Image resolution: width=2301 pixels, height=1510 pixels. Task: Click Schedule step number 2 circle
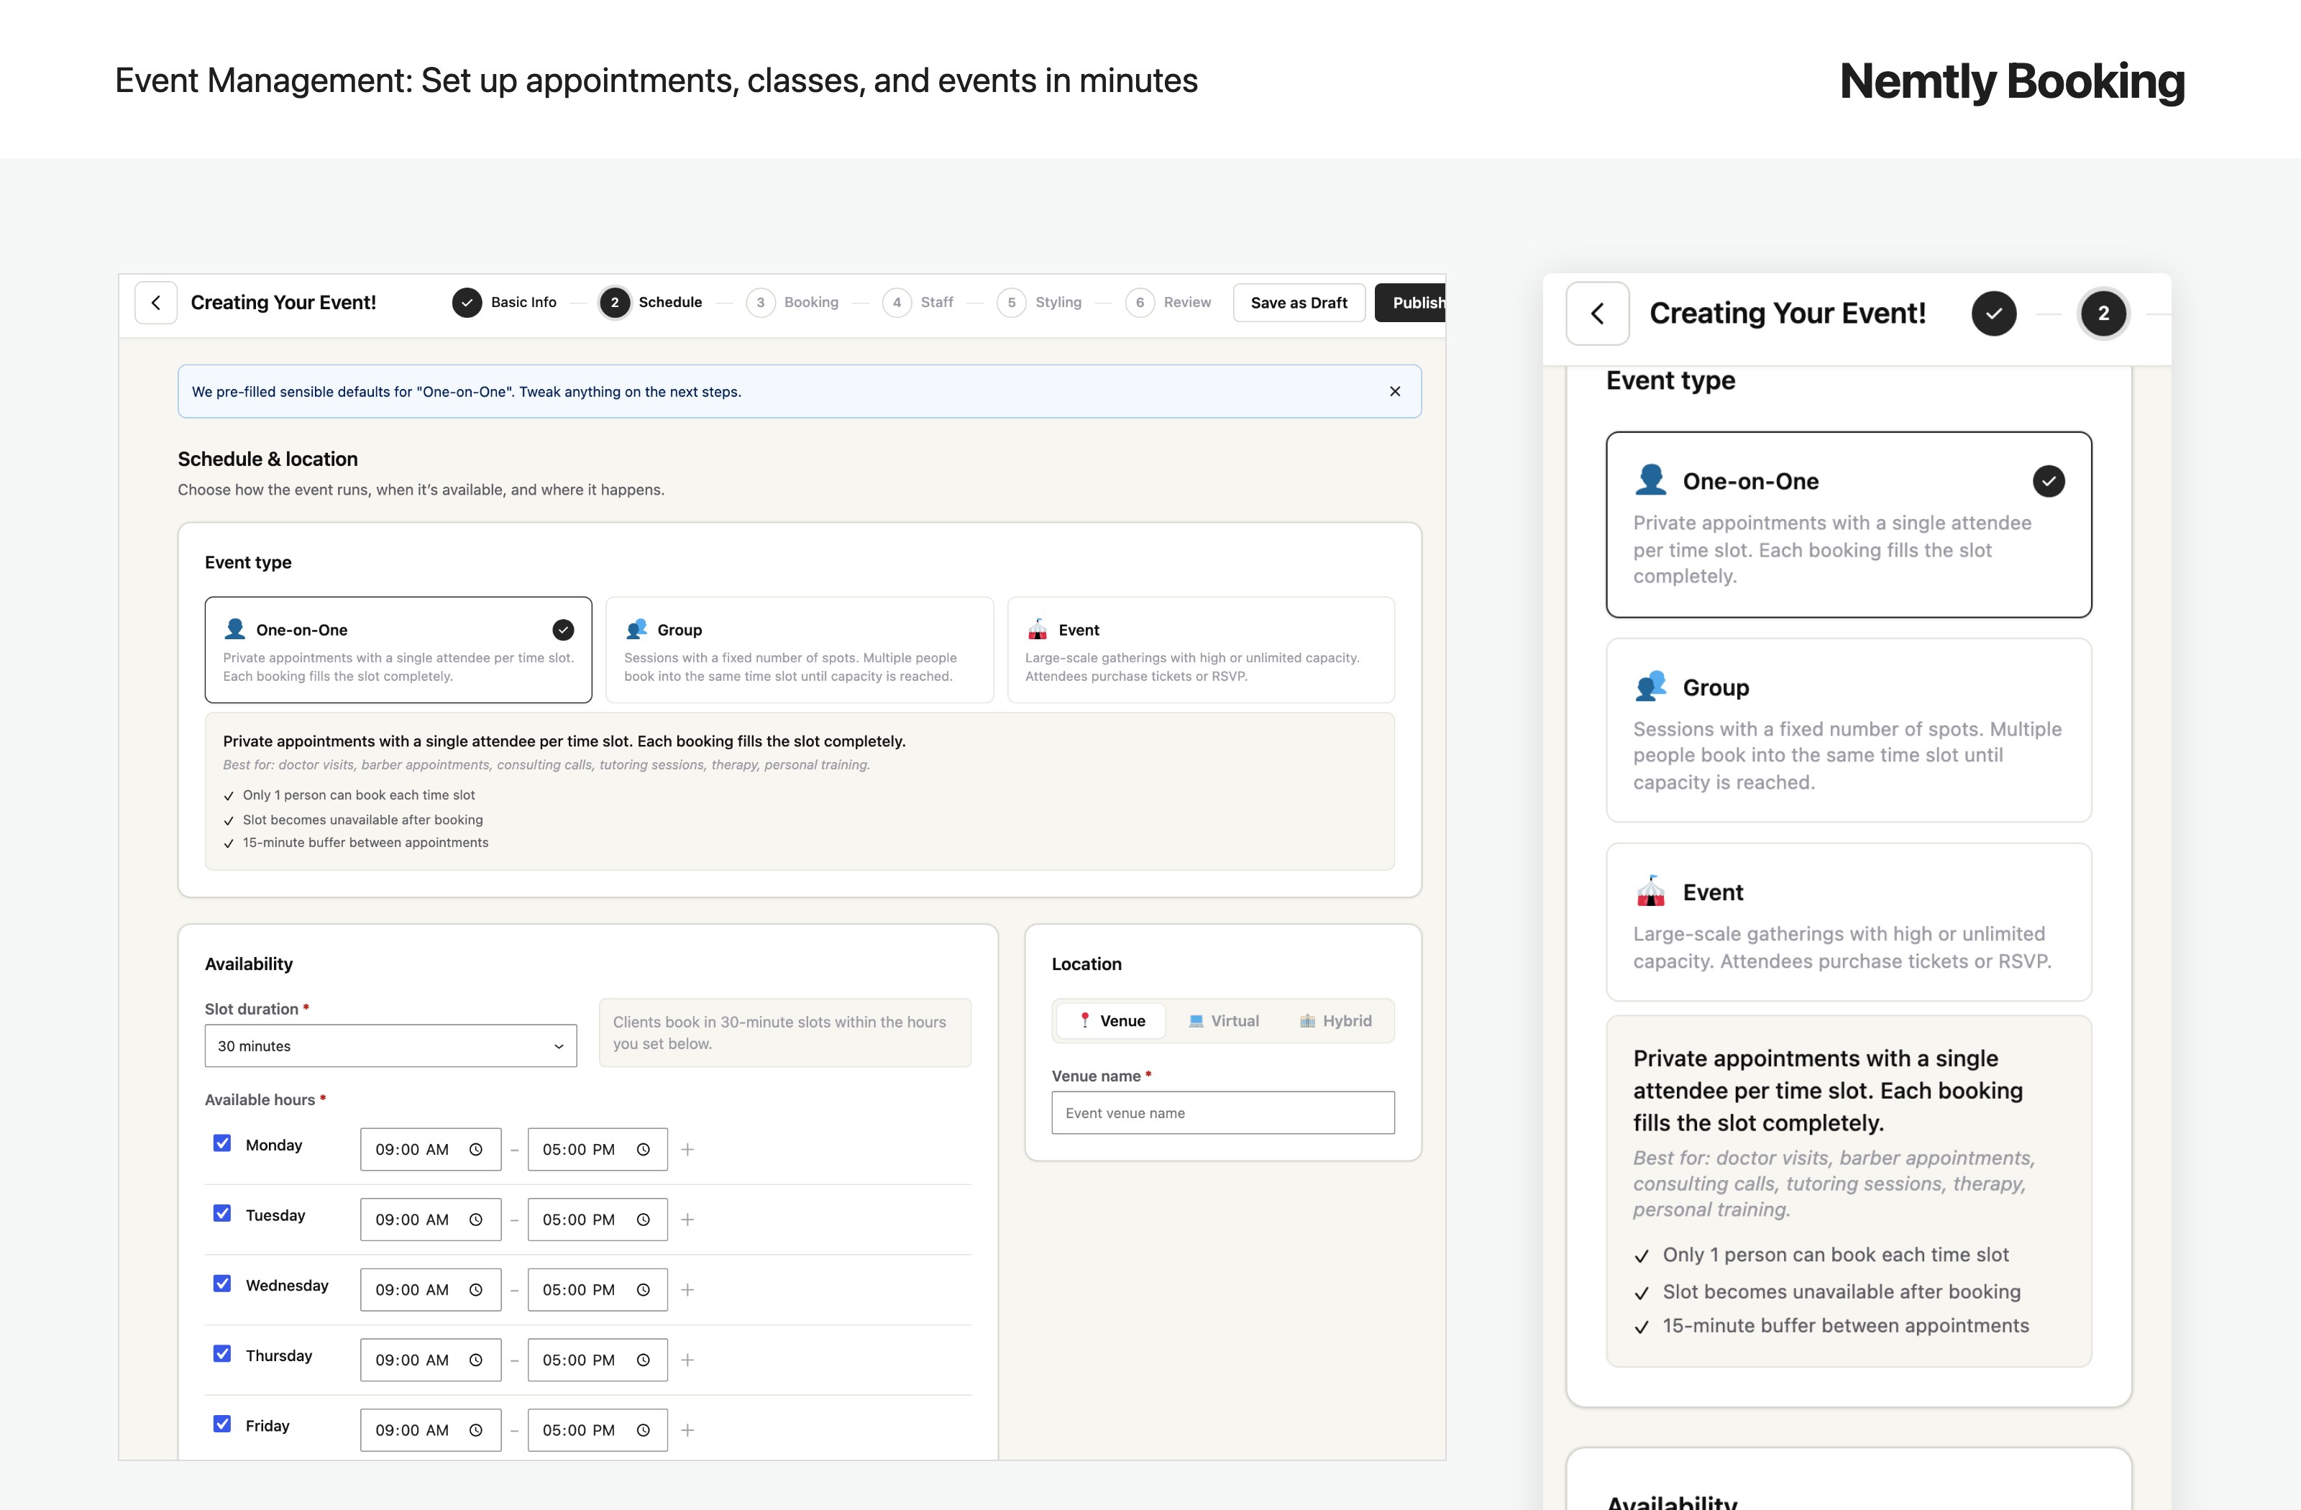click(x=614, y=303)
